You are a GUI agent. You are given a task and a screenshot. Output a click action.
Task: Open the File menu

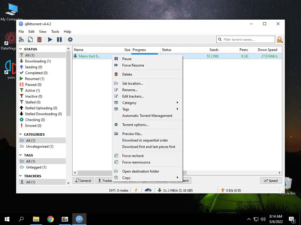pyautogui.click(x=21, y=32)
